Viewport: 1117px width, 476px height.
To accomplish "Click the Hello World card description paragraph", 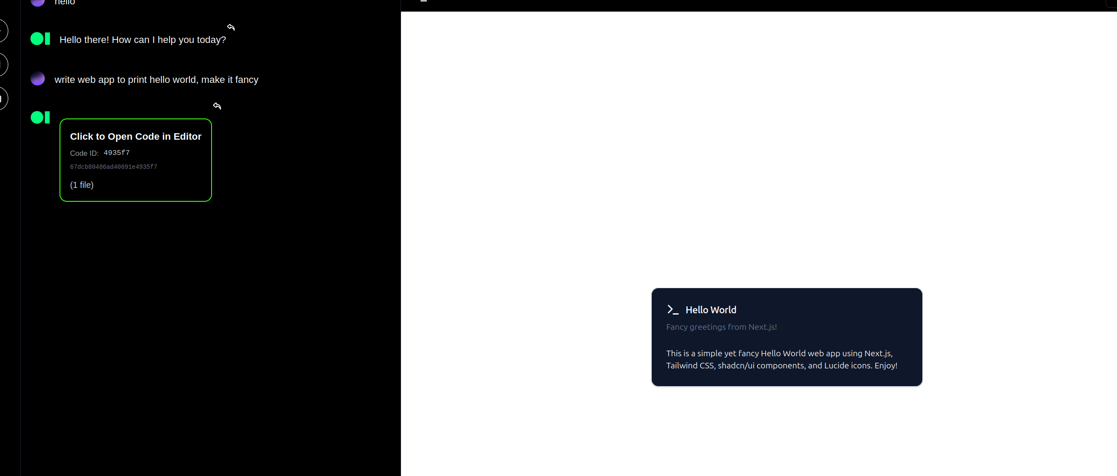I will point(781,359).
